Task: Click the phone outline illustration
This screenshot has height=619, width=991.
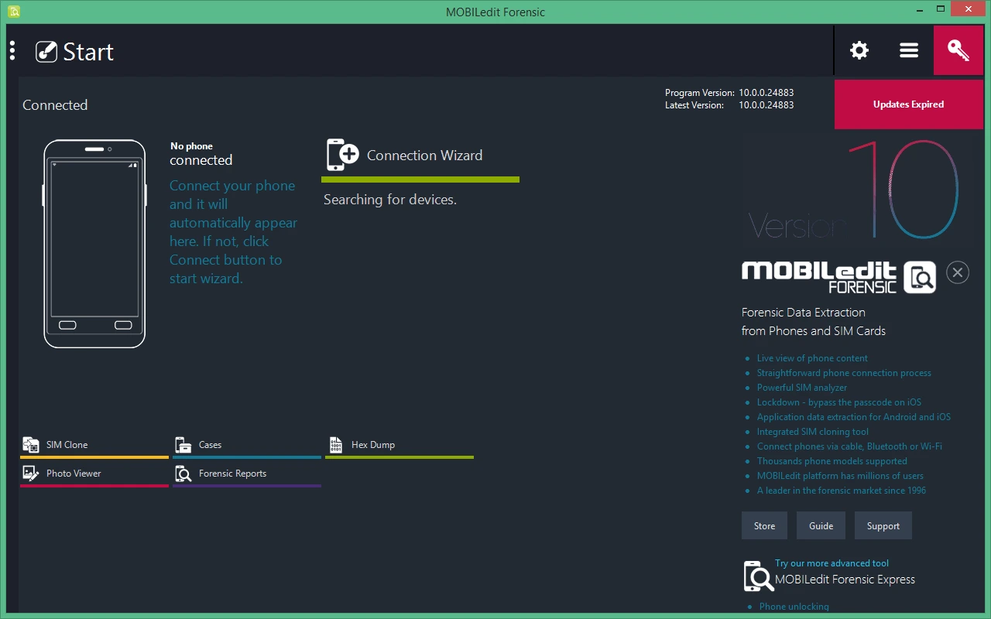Action: pos(94,244)
